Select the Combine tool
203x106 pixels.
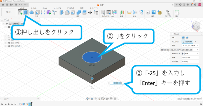(x=79, y=12)
